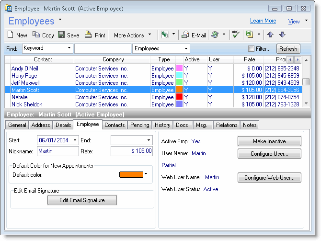Screen dimensions: 321x241
Task: Click the orange default color swatch
Action: tap(131, 174)
